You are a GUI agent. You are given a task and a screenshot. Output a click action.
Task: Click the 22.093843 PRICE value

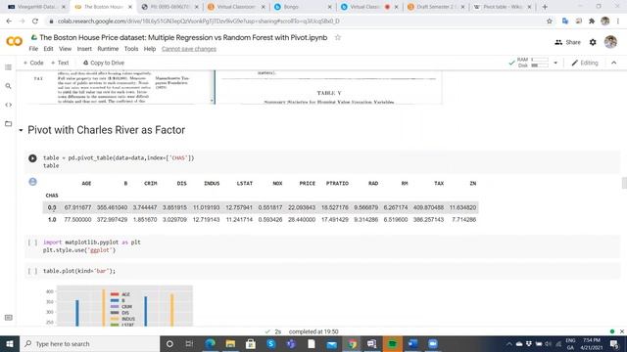tap(302, 207)
